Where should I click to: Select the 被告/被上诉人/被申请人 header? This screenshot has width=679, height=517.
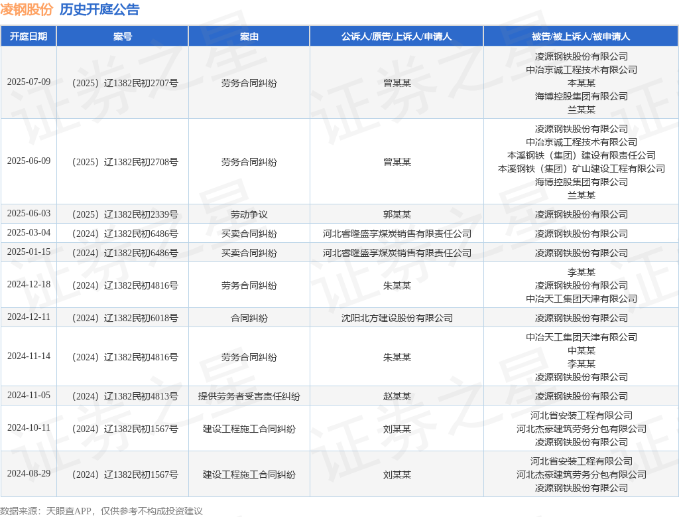[581, 37]
